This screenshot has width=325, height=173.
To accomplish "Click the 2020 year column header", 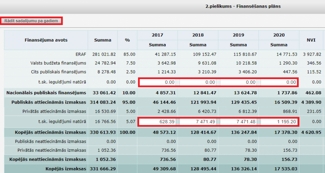I will [278, 35].
